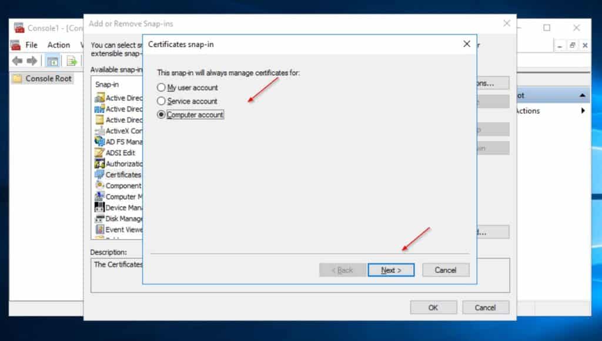602x341 pixels.
Task: Click the Device Manager snap-in icon
Action: coord(99,208)
